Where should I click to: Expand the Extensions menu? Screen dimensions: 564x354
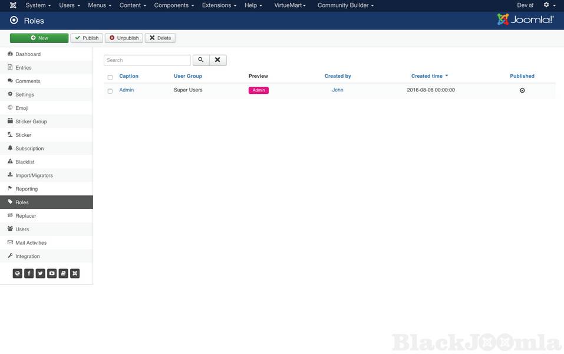click(x=219, y=5)
